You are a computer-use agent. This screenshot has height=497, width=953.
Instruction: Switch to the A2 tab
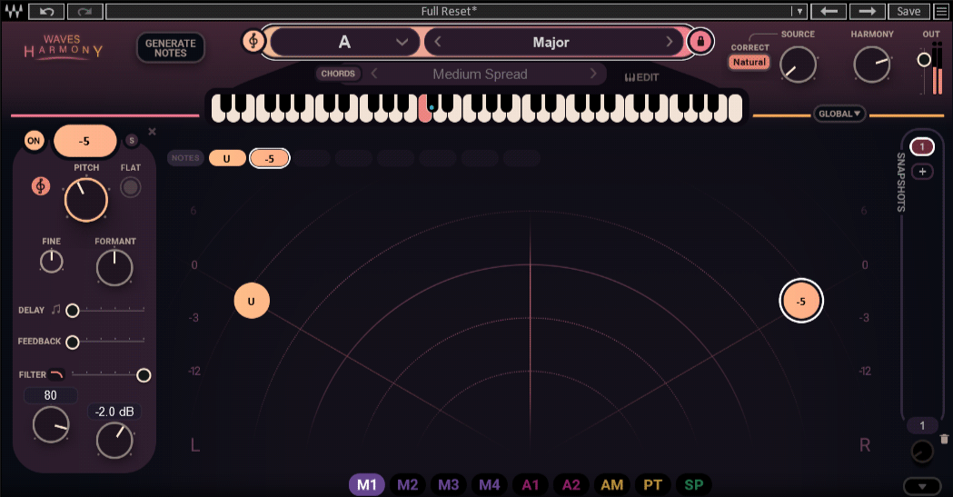(571, 485)
